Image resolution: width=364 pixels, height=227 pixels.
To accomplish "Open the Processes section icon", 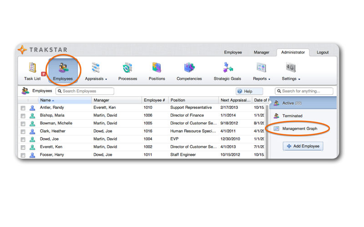I will 127,67.
